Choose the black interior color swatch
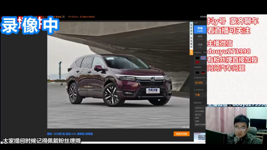 197,73
